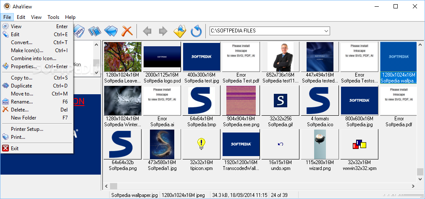Click the up arrow of thumbnail vertical scrollbar

pos(420,45)
